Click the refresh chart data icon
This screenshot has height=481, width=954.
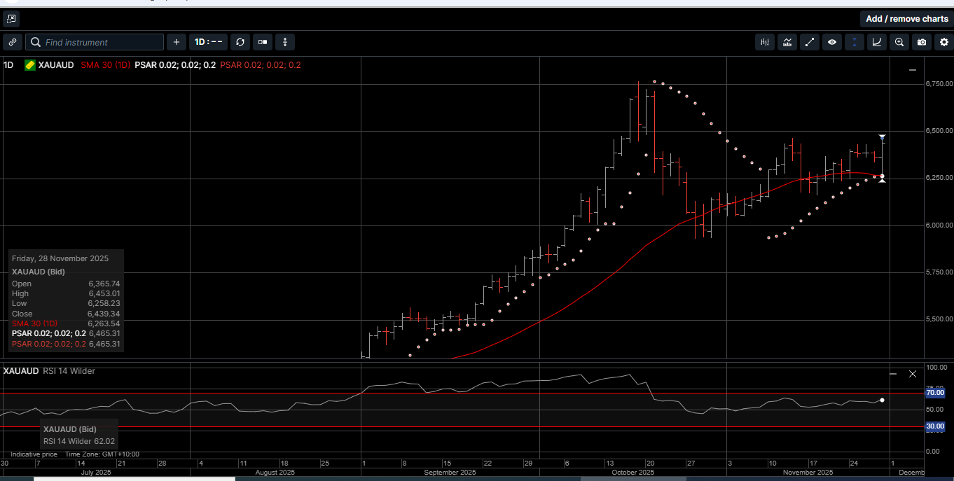(240, 42)
